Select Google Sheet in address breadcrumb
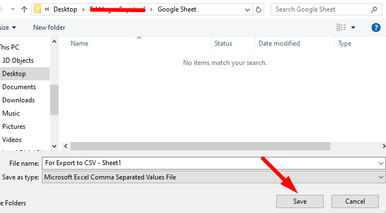 177,9
